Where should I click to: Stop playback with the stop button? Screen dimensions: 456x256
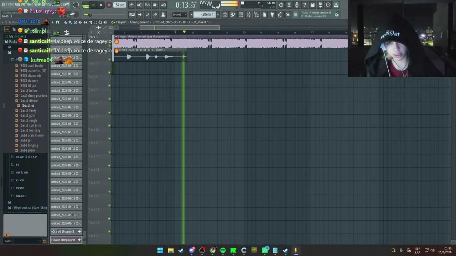click(x=101, y=5)
